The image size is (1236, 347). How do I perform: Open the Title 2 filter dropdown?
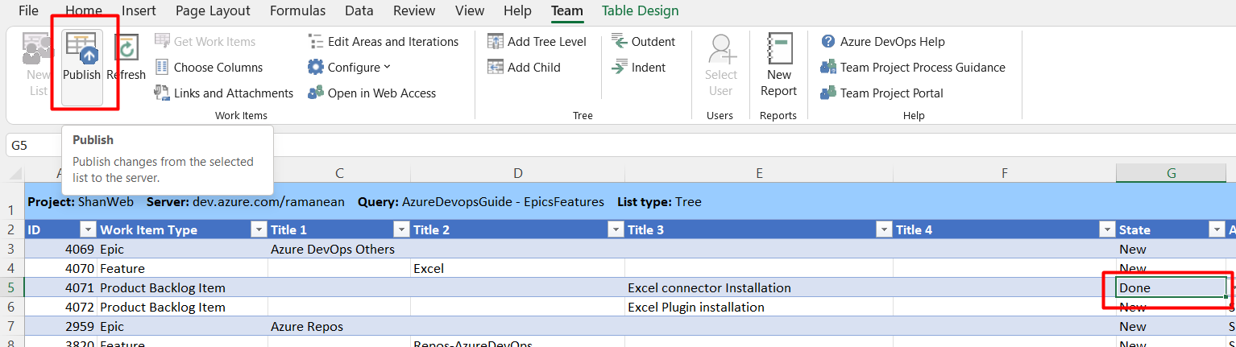[616, 230]
